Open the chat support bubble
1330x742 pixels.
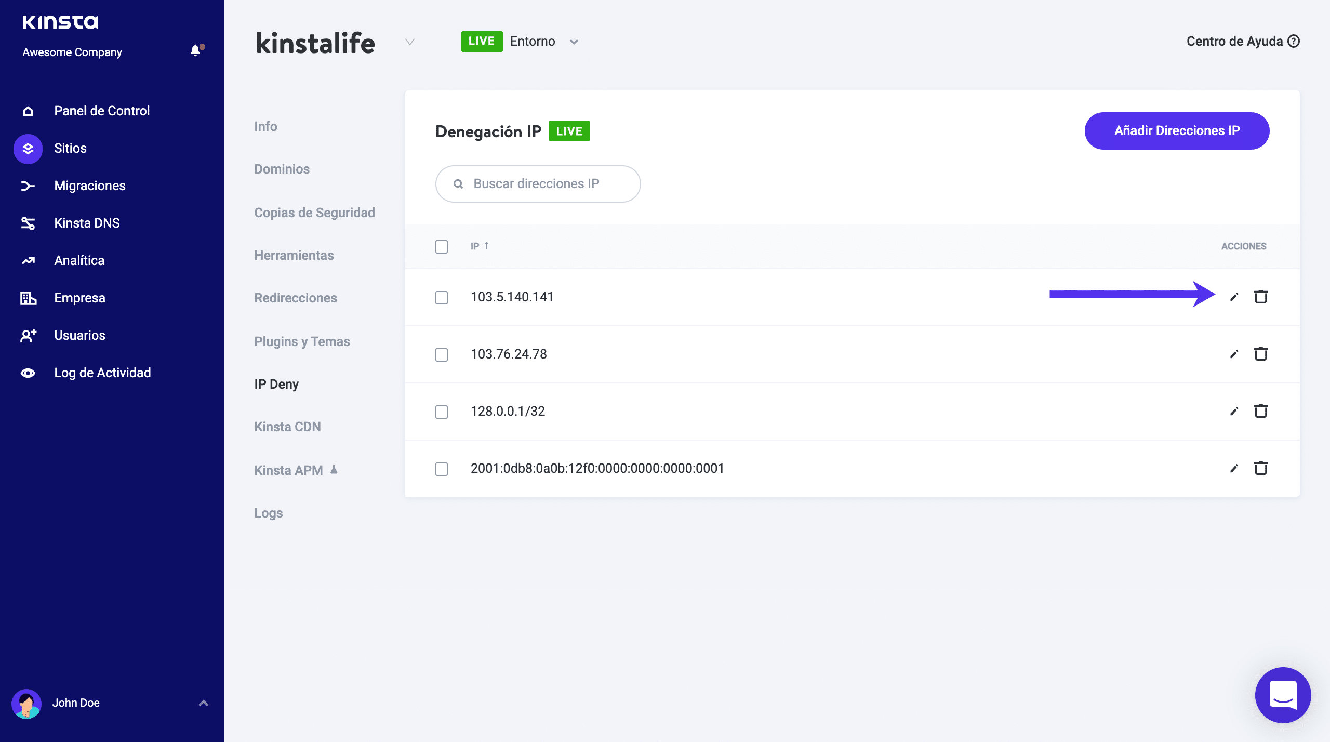[1283, 695]
